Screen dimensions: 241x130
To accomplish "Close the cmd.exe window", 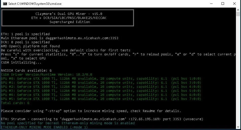I will coord(234,4).
